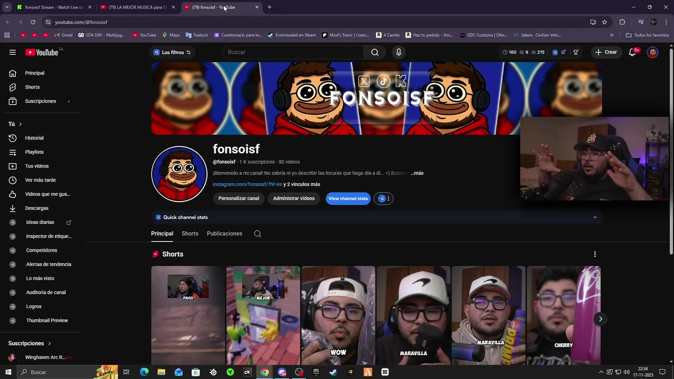Open the vidIQ dropdown beside View channel stats
Viewport: 674px width, 379px height.
[384, 198]
